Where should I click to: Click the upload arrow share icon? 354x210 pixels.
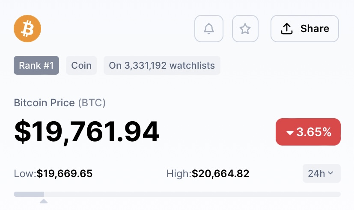287,29
